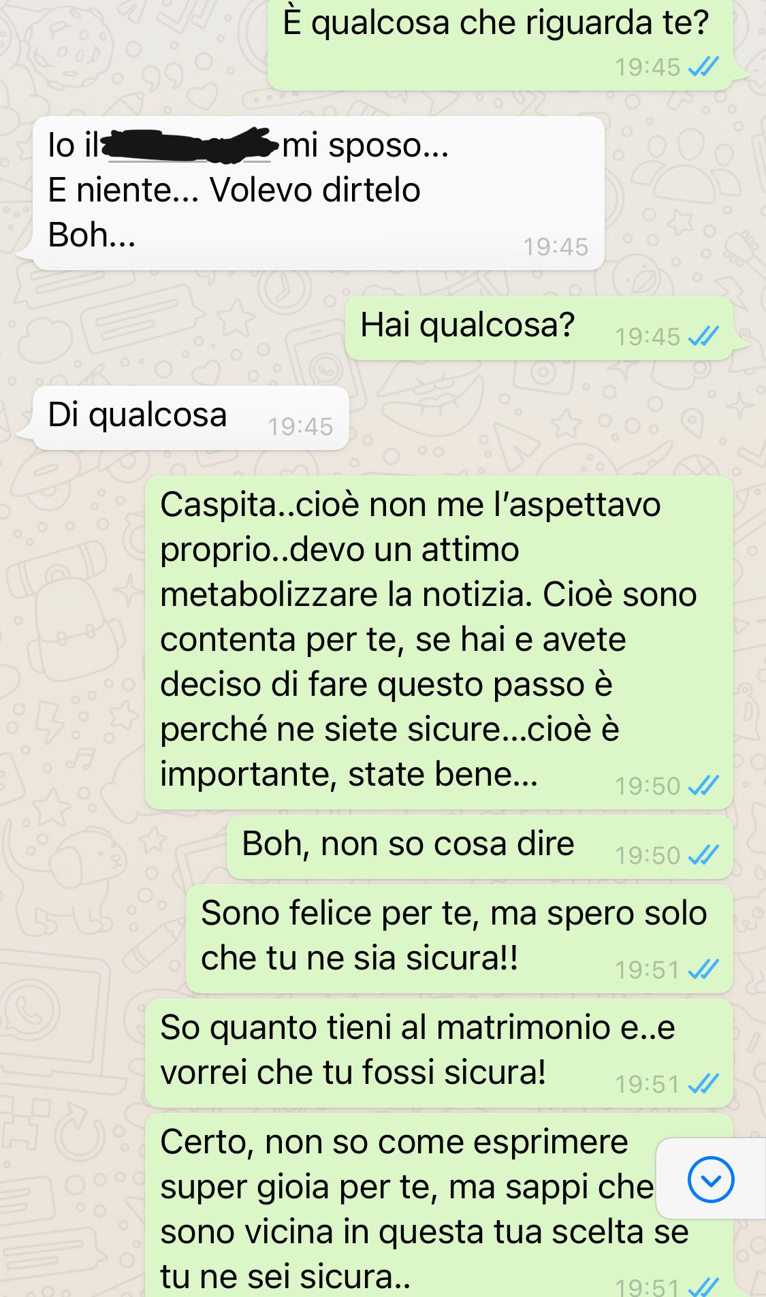Select the 'mi sposo...' received message bubble
Image resolution: width=766 pixels, height=1297 pixels.
point(318,193)
